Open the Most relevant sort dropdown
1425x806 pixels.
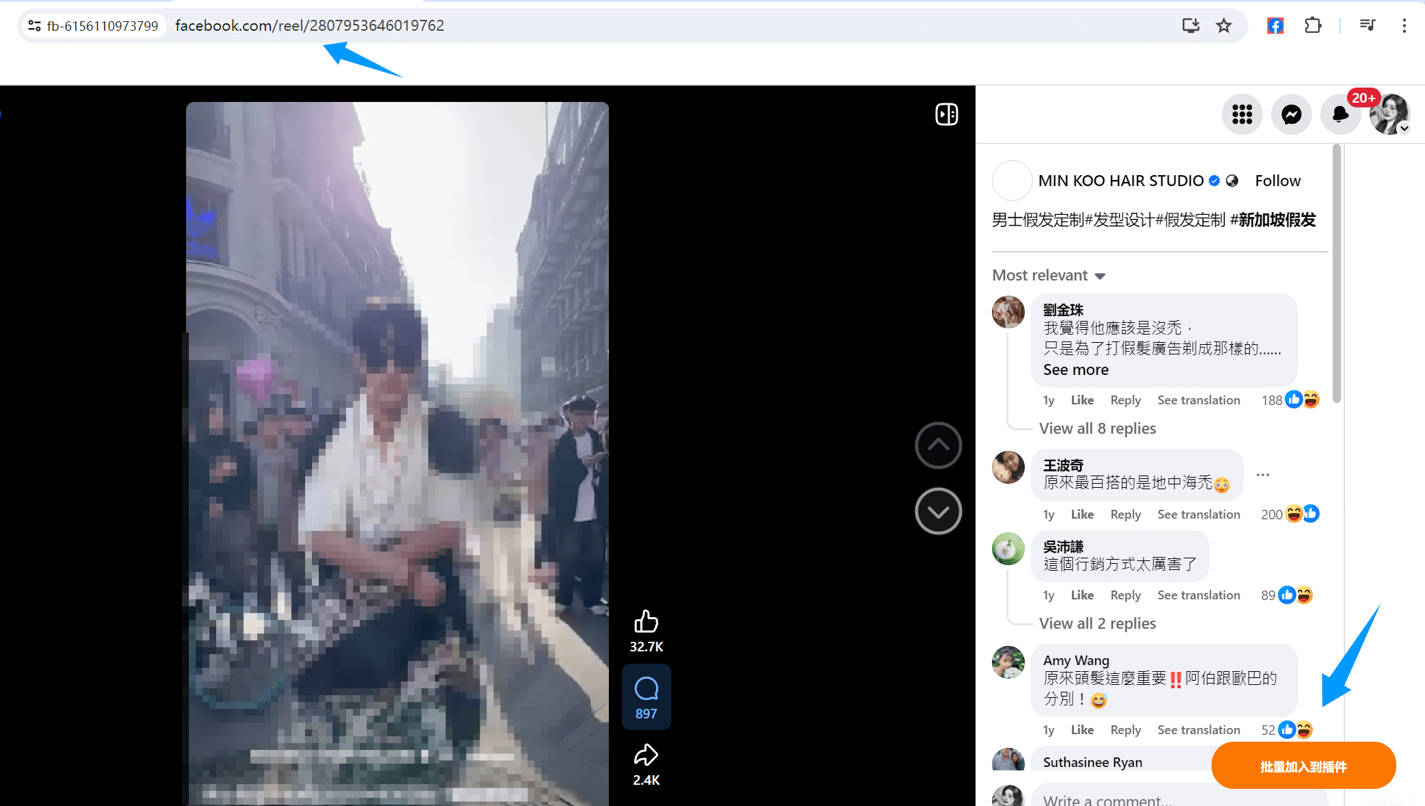point(1049,275)
